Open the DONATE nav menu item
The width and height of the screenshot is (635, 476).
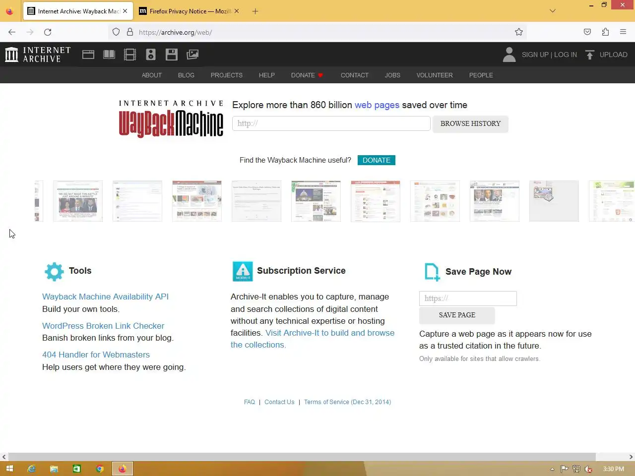coord(307,75)
